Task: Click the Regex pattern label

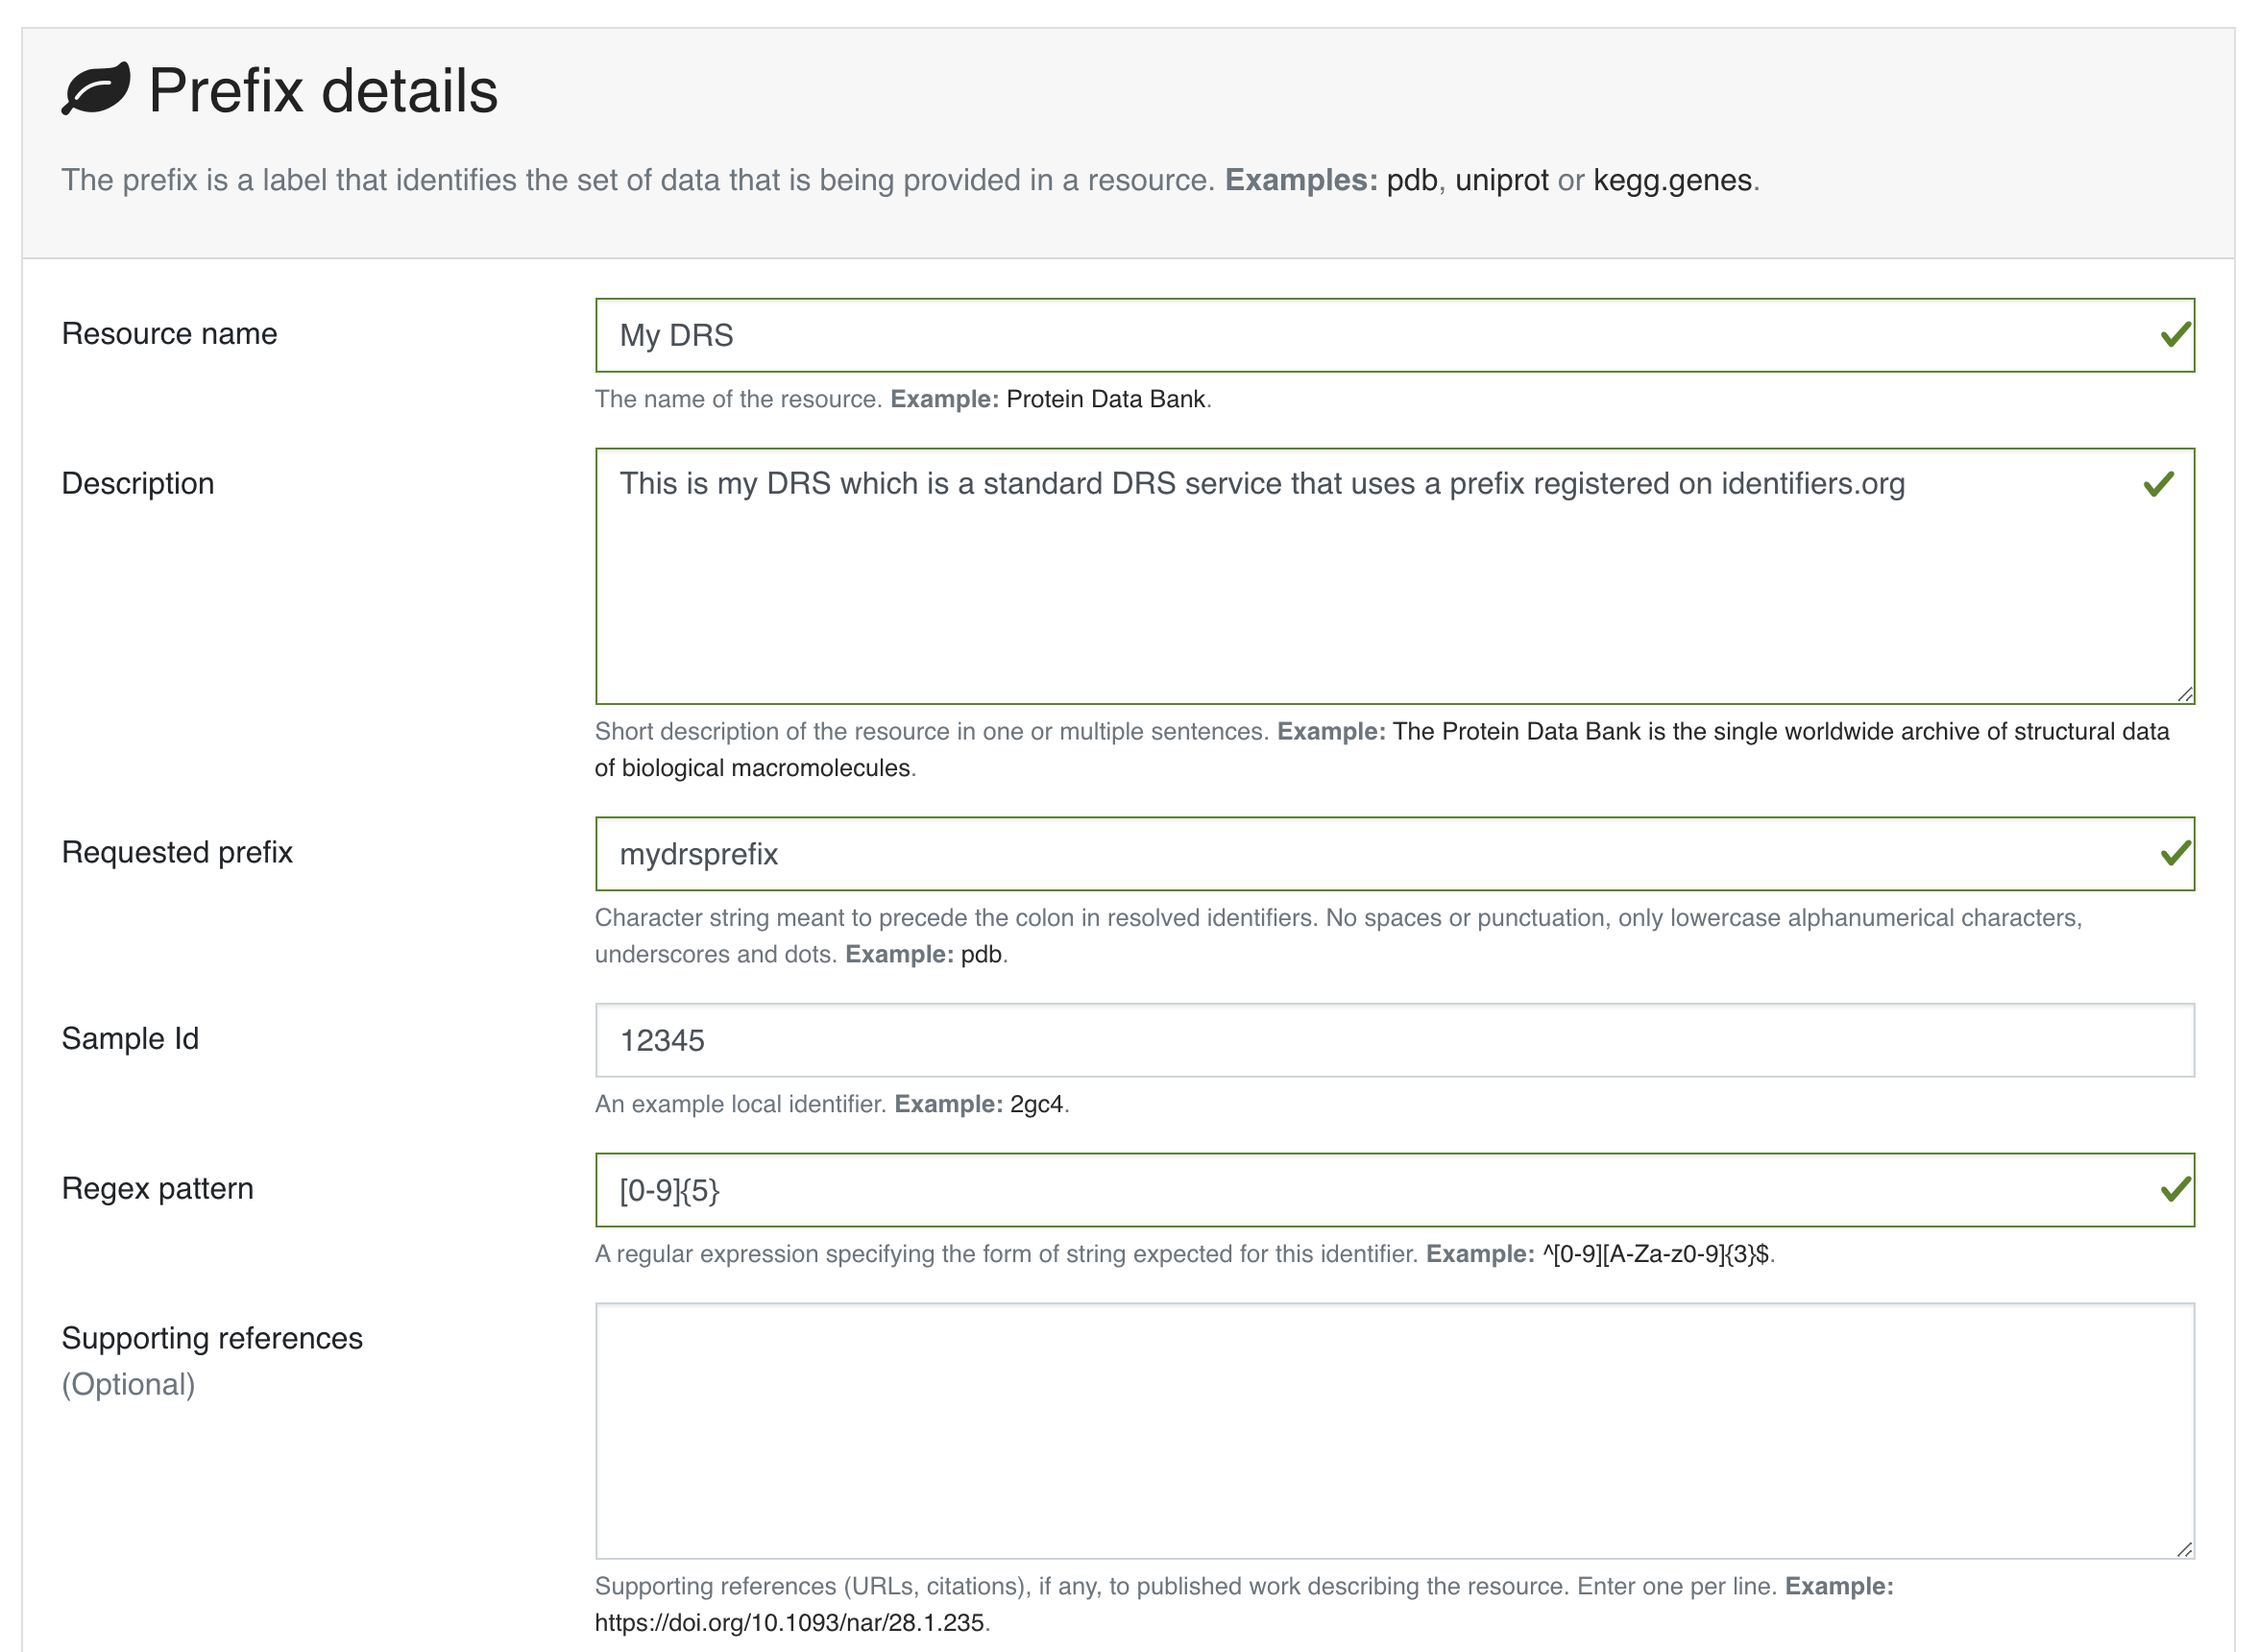Action: [x=158, y=1188]
